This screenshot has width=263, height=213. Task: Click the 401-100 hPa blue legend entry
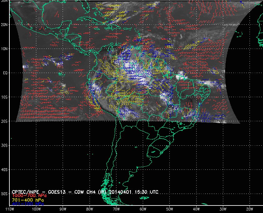[28, 204]
